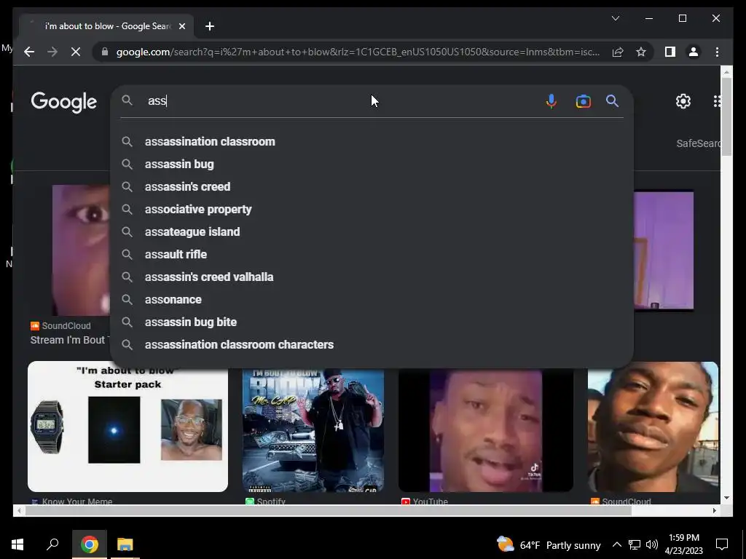Open the clock showing 1:59 PM
This screenshot has height=559, width=746.
[x=683, y=544]
